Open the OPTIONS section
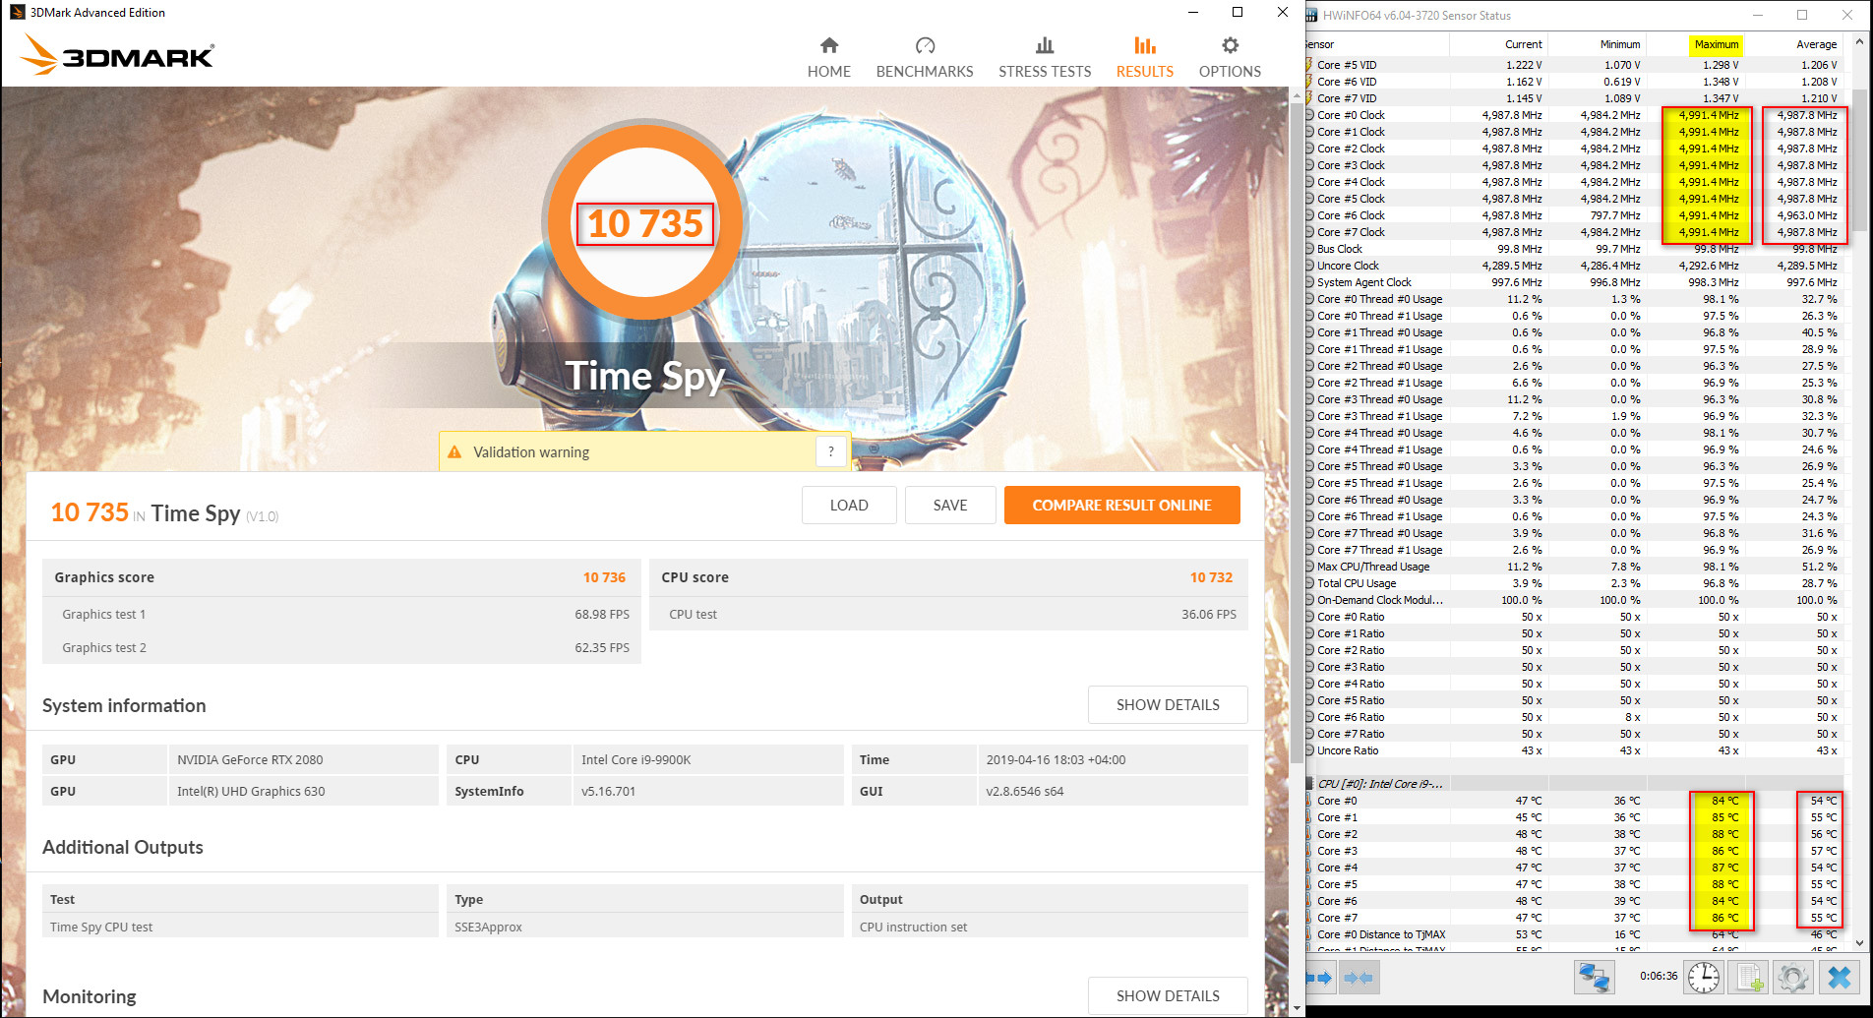 tap(1230, 58)
